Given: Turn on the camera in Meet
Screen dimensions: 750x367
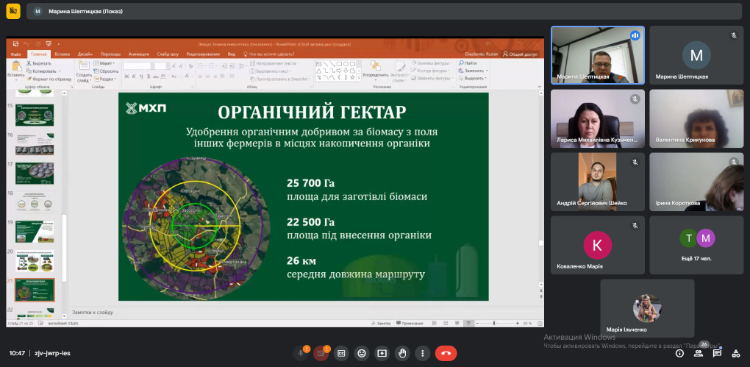Looking at the screenshot, I should click(x=321, y=353).
